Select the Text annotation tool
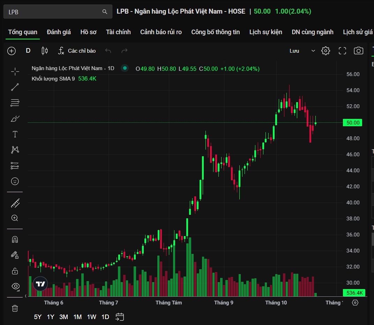The width and height of the screenshot is (374, 325). 15,134
